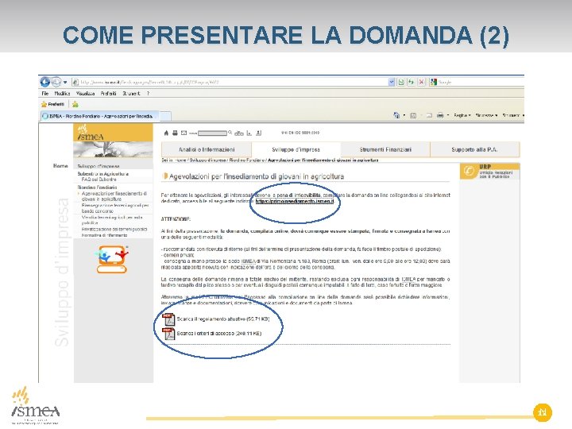572x429 pixels.
Task: Click the Google search box
Action: point(477,82)
